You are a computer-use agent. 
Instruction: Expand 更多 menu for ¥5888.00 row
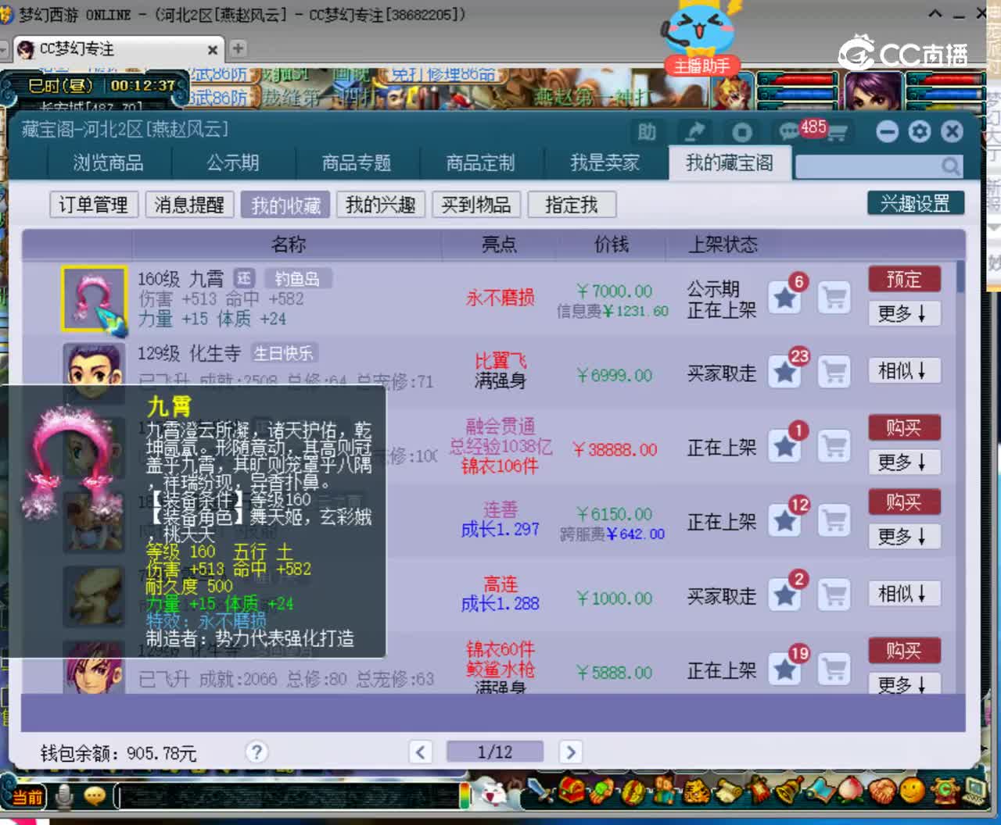904,684
